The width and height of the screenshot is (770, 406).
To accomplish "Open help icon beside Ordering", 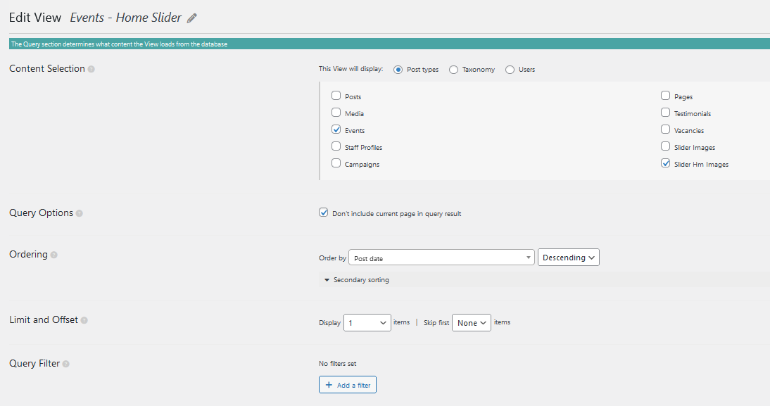I will 54,255.
